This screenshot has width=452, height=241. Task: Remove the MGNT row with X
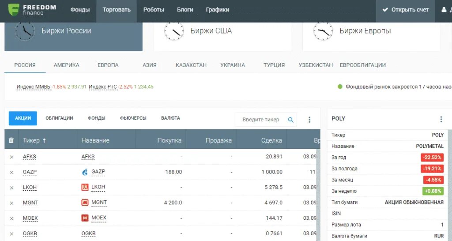coord(11,203)
